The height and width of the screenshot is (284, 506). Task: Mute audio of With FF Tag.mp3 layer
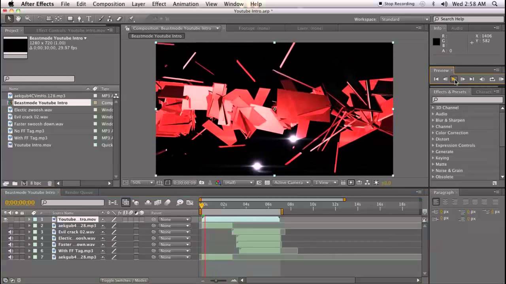click(11, 251)
